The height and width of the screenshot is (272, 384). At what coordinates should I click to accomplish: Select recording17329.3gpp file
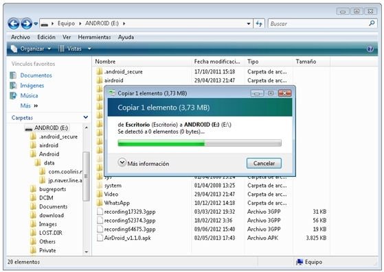(x=130, y=212)
